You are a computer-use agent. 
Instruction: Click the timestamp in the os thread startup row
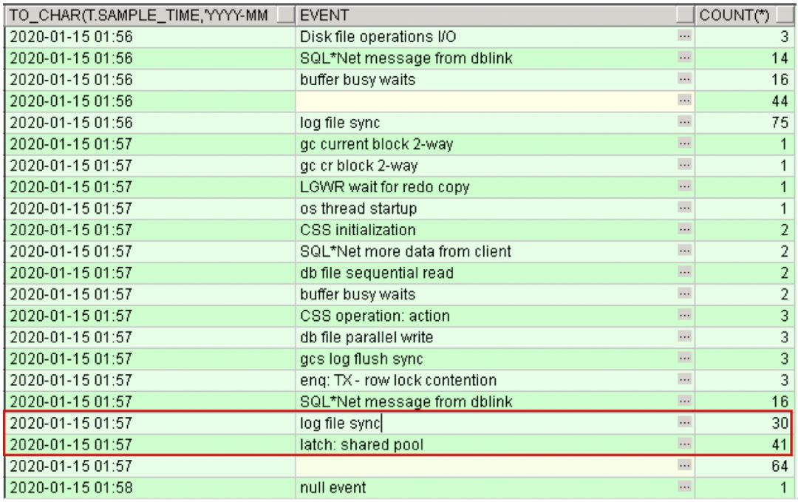149,208
